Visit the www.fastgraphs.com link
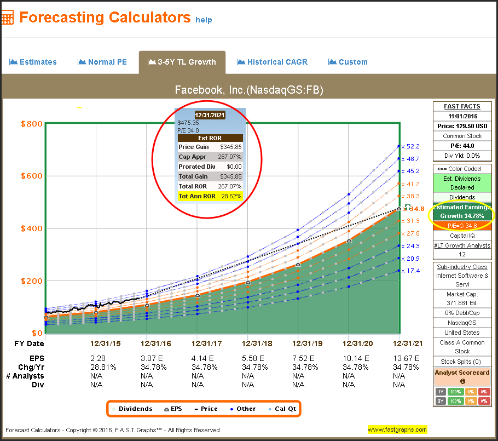 click(397, 429)
